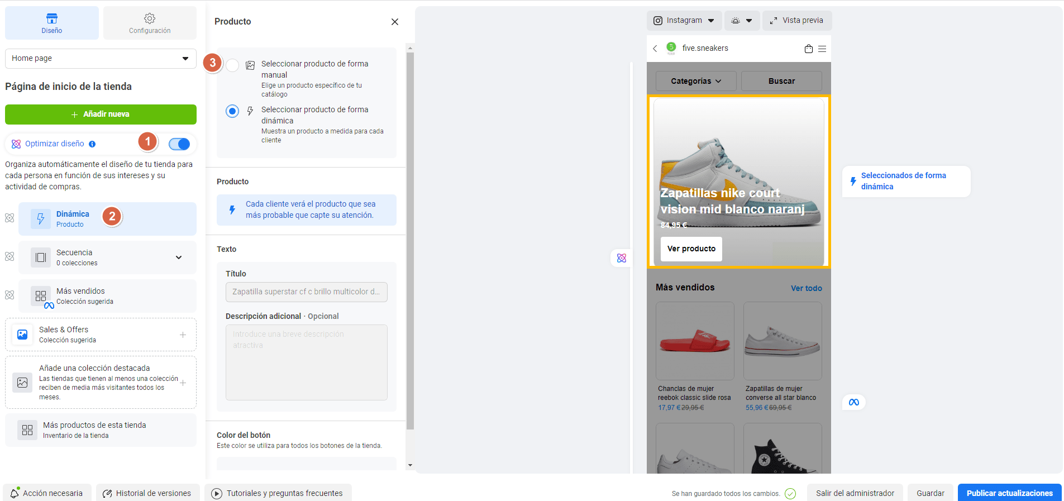Open the hamburger menu in store preview

(x=822, y=49)
